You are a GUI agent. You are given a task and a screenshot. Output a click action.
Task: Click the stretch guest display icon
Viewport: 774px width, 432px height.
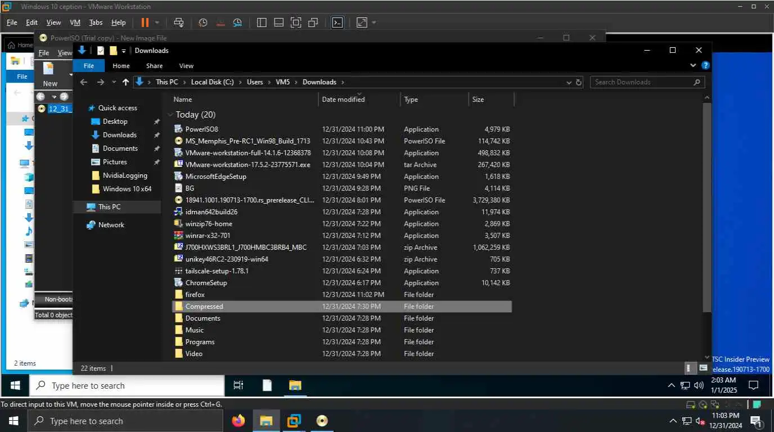(x=362, y=22)
